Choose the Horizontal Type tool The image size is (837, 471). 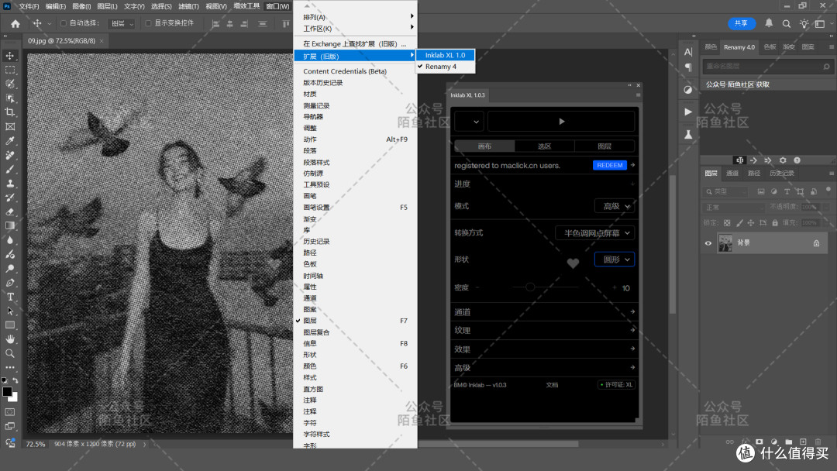10,297
